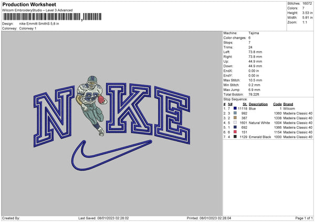
Task: Click the barcode under the header
Action: click(52, 17)
